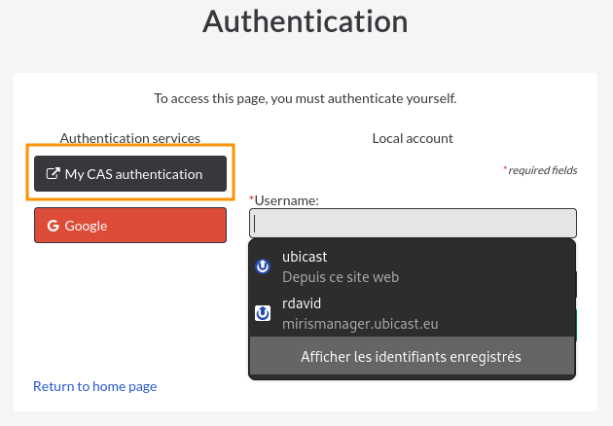Sign in using the red Google button
The image size is (613, 426).
130,225
